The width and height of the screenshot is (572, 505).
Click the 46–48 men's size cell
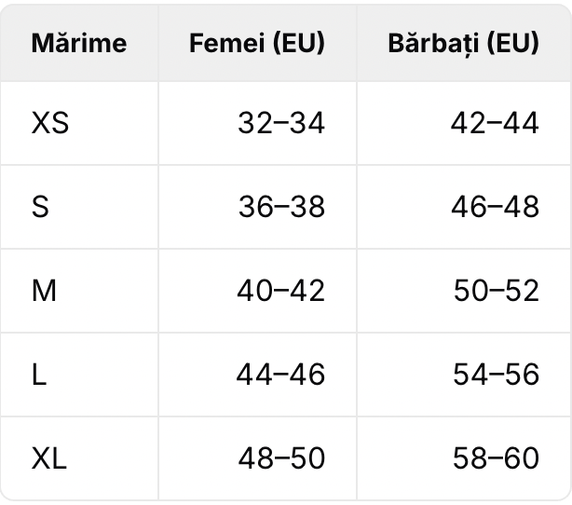tap(464, 207)
